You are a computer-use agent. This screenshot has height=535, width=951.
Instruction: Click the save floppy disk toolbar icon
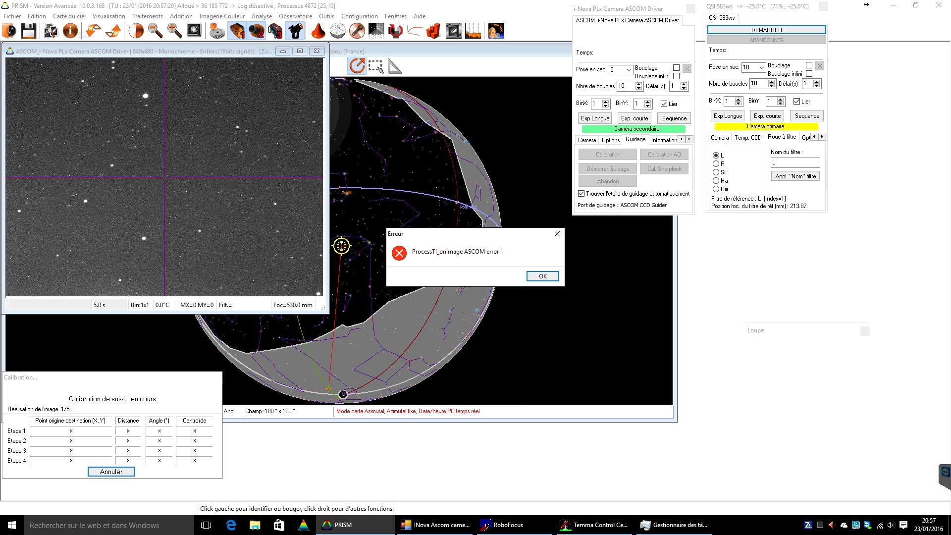(29, 31)
